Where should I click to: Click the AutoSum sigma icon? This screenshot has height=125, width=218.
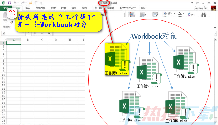tap(180, 14)
